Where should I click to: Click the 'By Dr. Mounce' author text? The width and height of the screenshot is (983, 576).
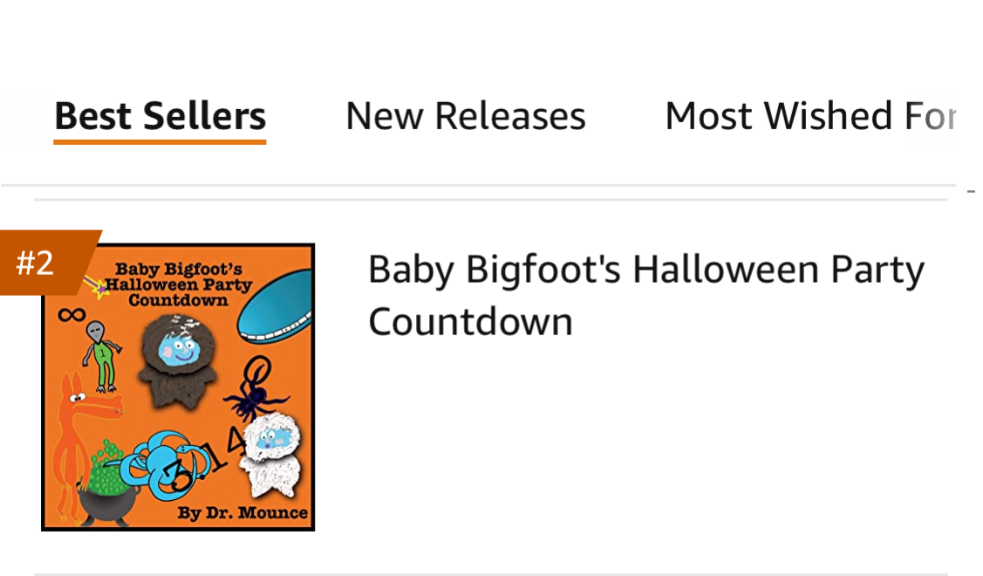[242, 512]
